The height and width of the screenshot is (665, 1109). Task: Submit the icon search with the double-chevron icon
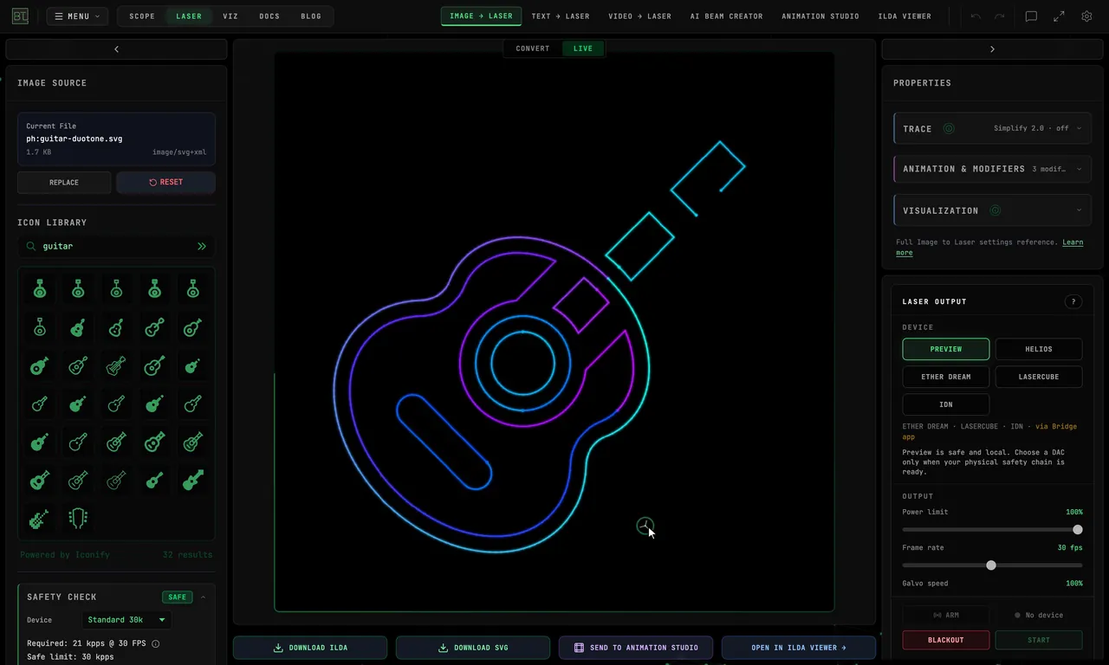[202, 246]
